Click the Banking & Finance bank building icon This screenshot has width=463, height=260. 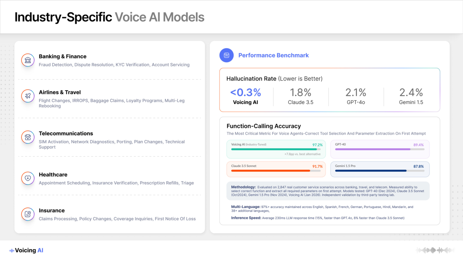(x=28, y=60)
